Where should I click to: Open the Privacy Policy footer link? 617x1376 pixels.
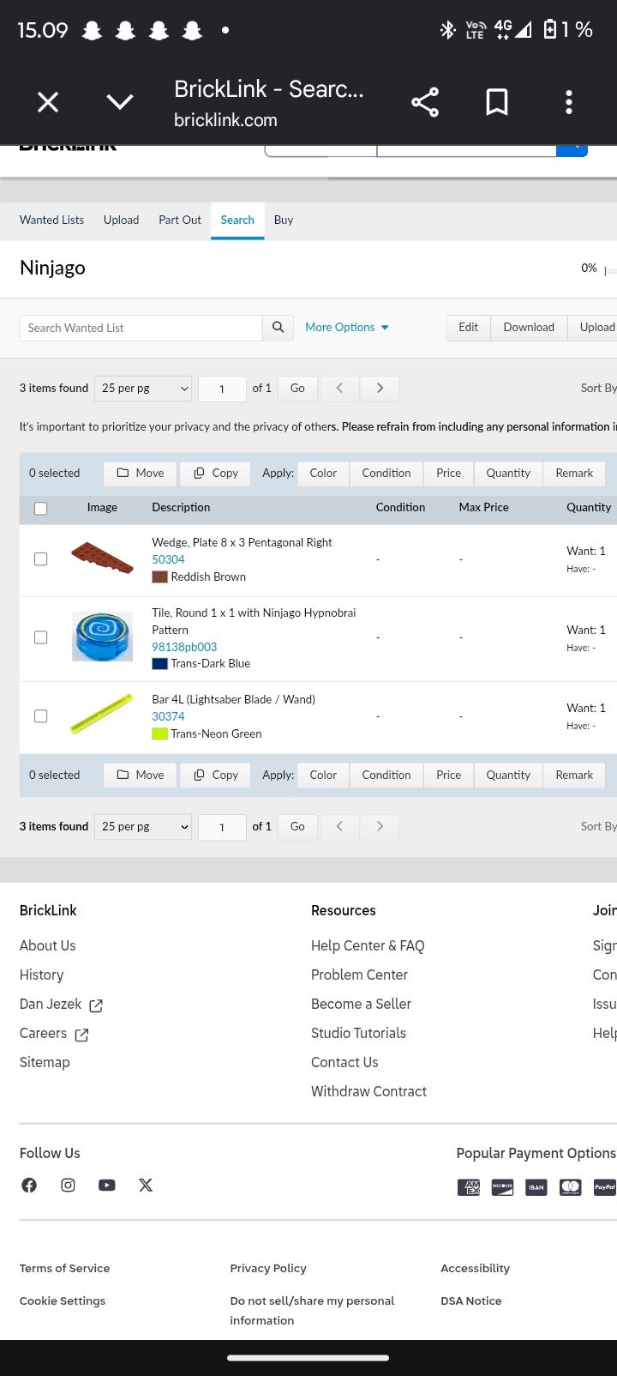[x=268, y=1268]
